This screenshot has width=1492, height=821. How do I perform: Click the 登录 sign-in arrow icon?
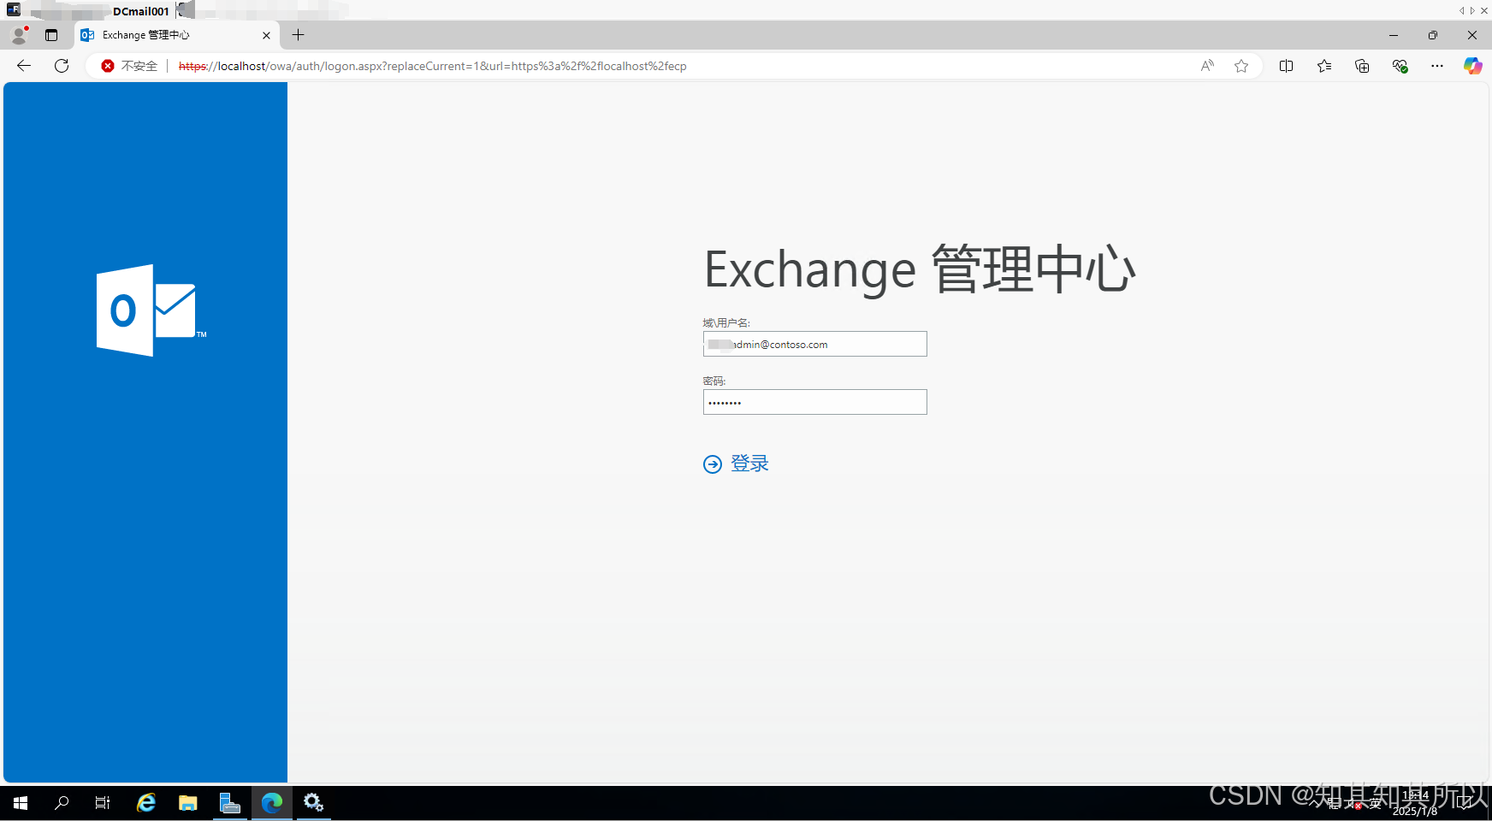tap(713, 464)
